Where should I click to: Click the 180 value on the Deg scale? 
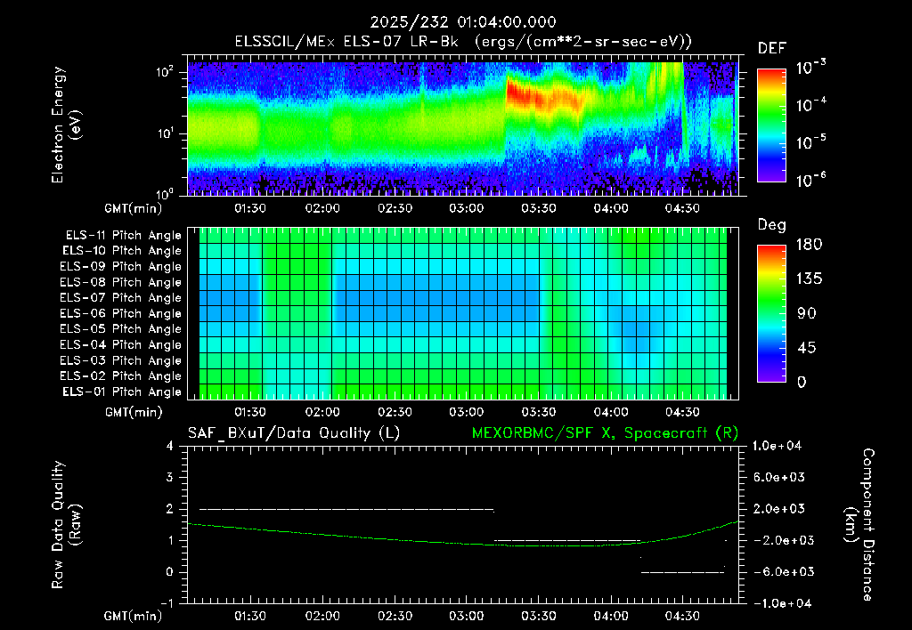point(809,245)
